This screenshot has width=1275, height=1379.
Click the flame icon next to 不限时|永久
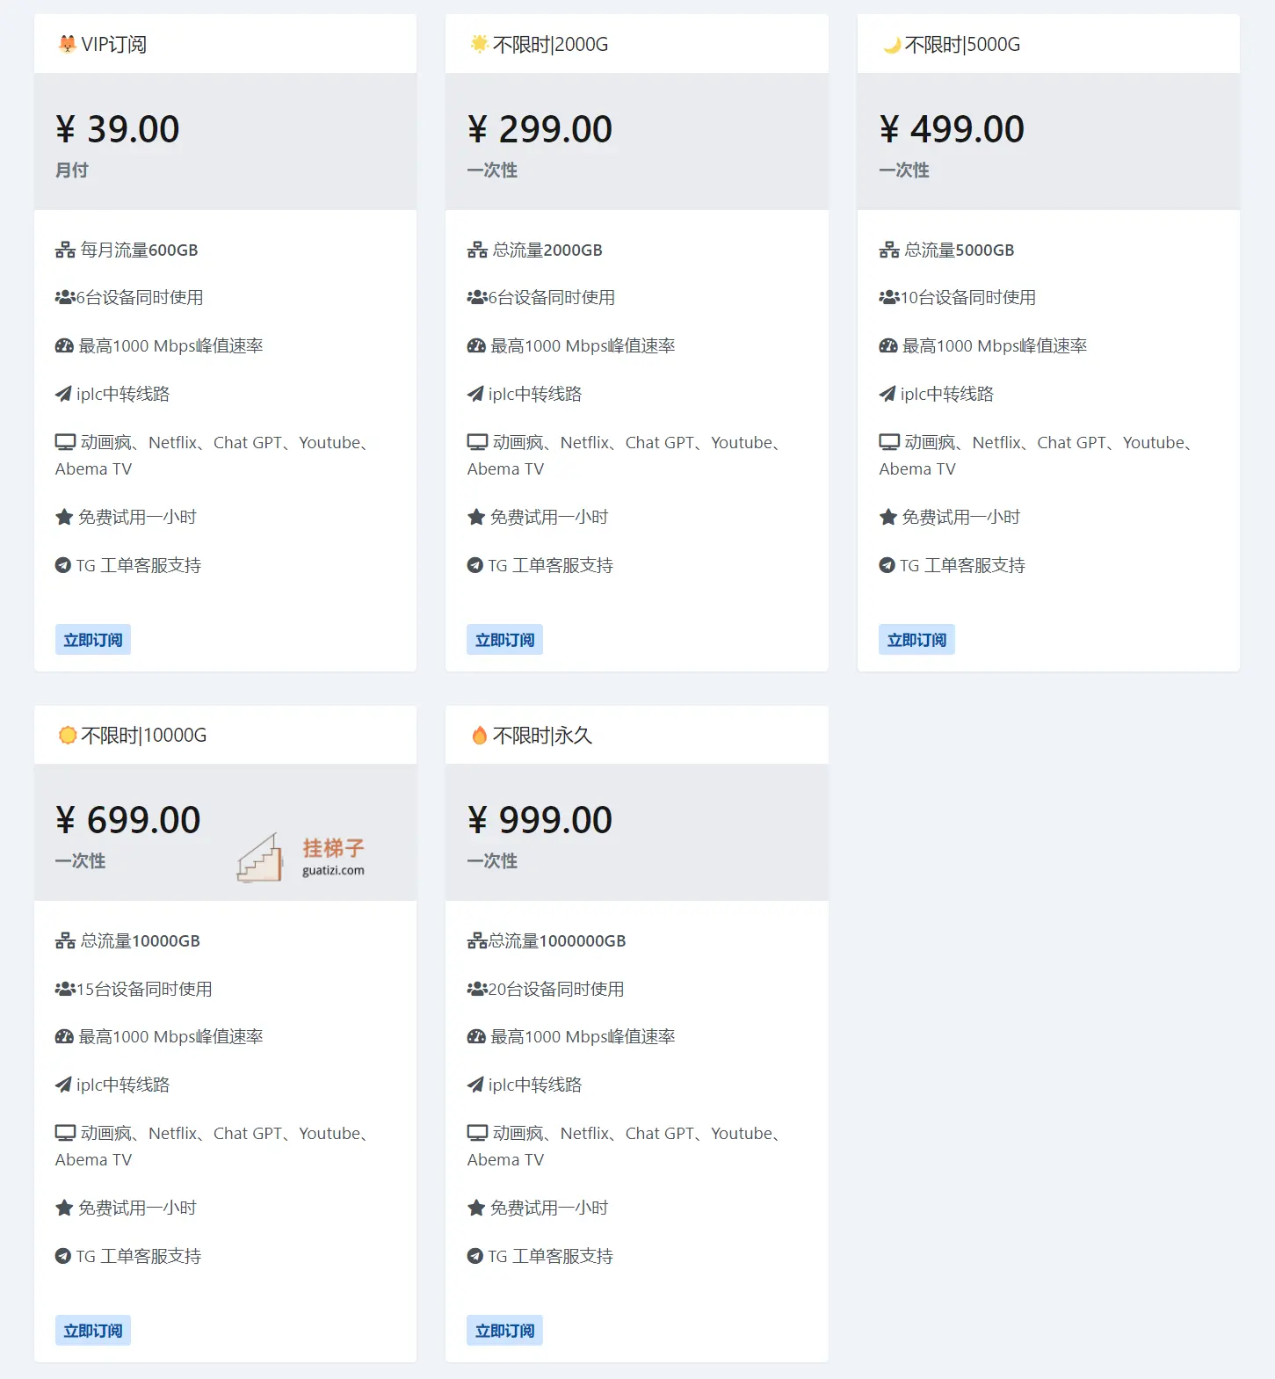point(479,735)
